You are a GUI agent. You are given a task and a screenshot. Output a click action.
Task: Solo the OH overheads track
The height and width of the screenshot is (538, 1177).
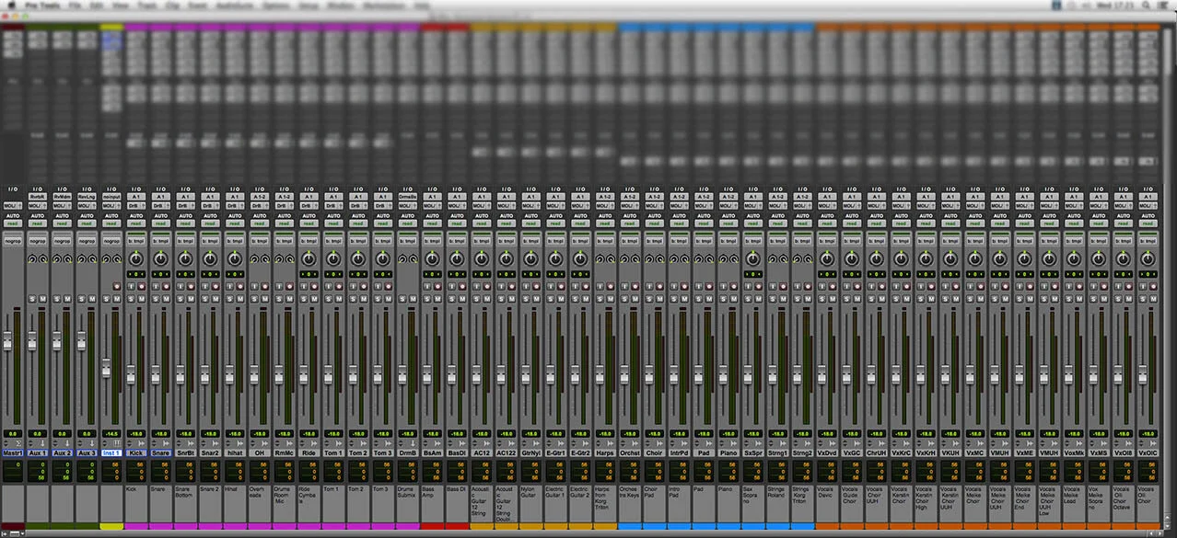[254, 299]
